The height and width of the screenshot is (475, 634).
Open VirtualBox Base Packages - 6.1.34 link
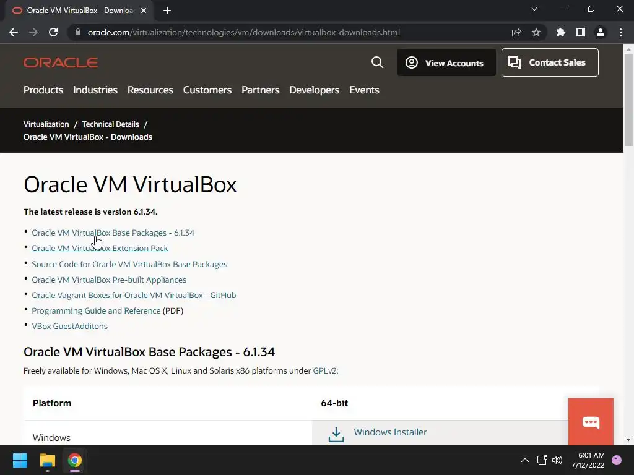(113, 233)
